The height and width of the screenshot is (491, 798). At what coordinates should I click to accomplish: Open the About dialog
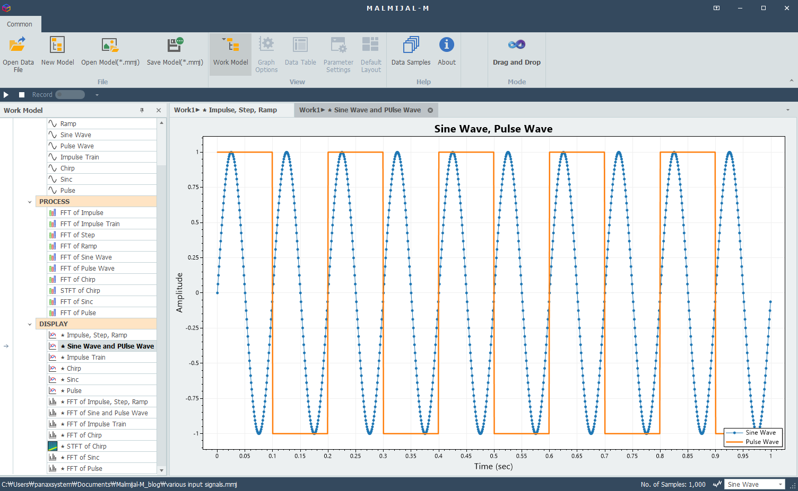[x=447, y=52]
